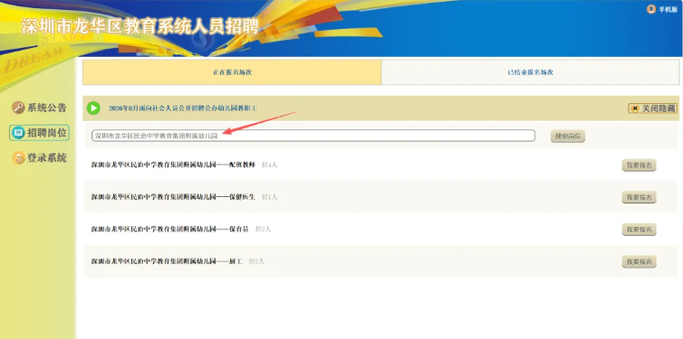Click 招2人 beside 保育员
Viewport: 683px width, 339px height.
click(263, 229)
